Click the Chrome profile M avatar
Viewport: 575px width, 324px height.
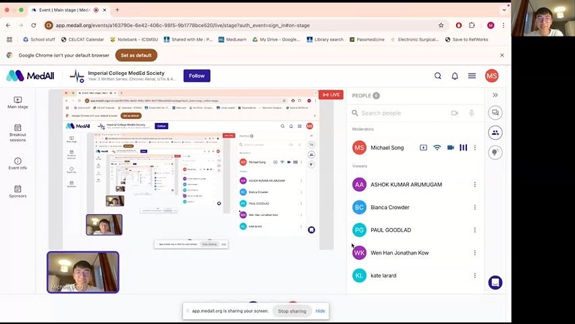[491, 26]
